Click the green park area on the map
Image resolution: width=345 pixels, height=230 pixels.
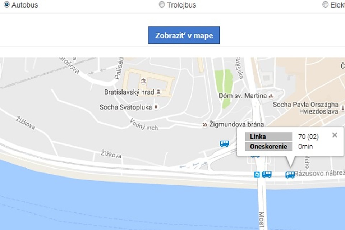pos(224,89)
